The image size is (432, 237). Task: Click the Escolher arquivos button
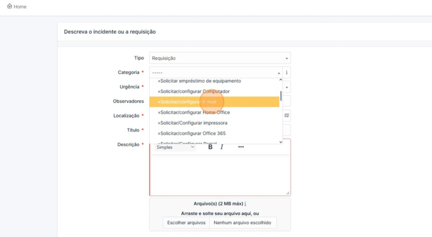click(186, 223)
